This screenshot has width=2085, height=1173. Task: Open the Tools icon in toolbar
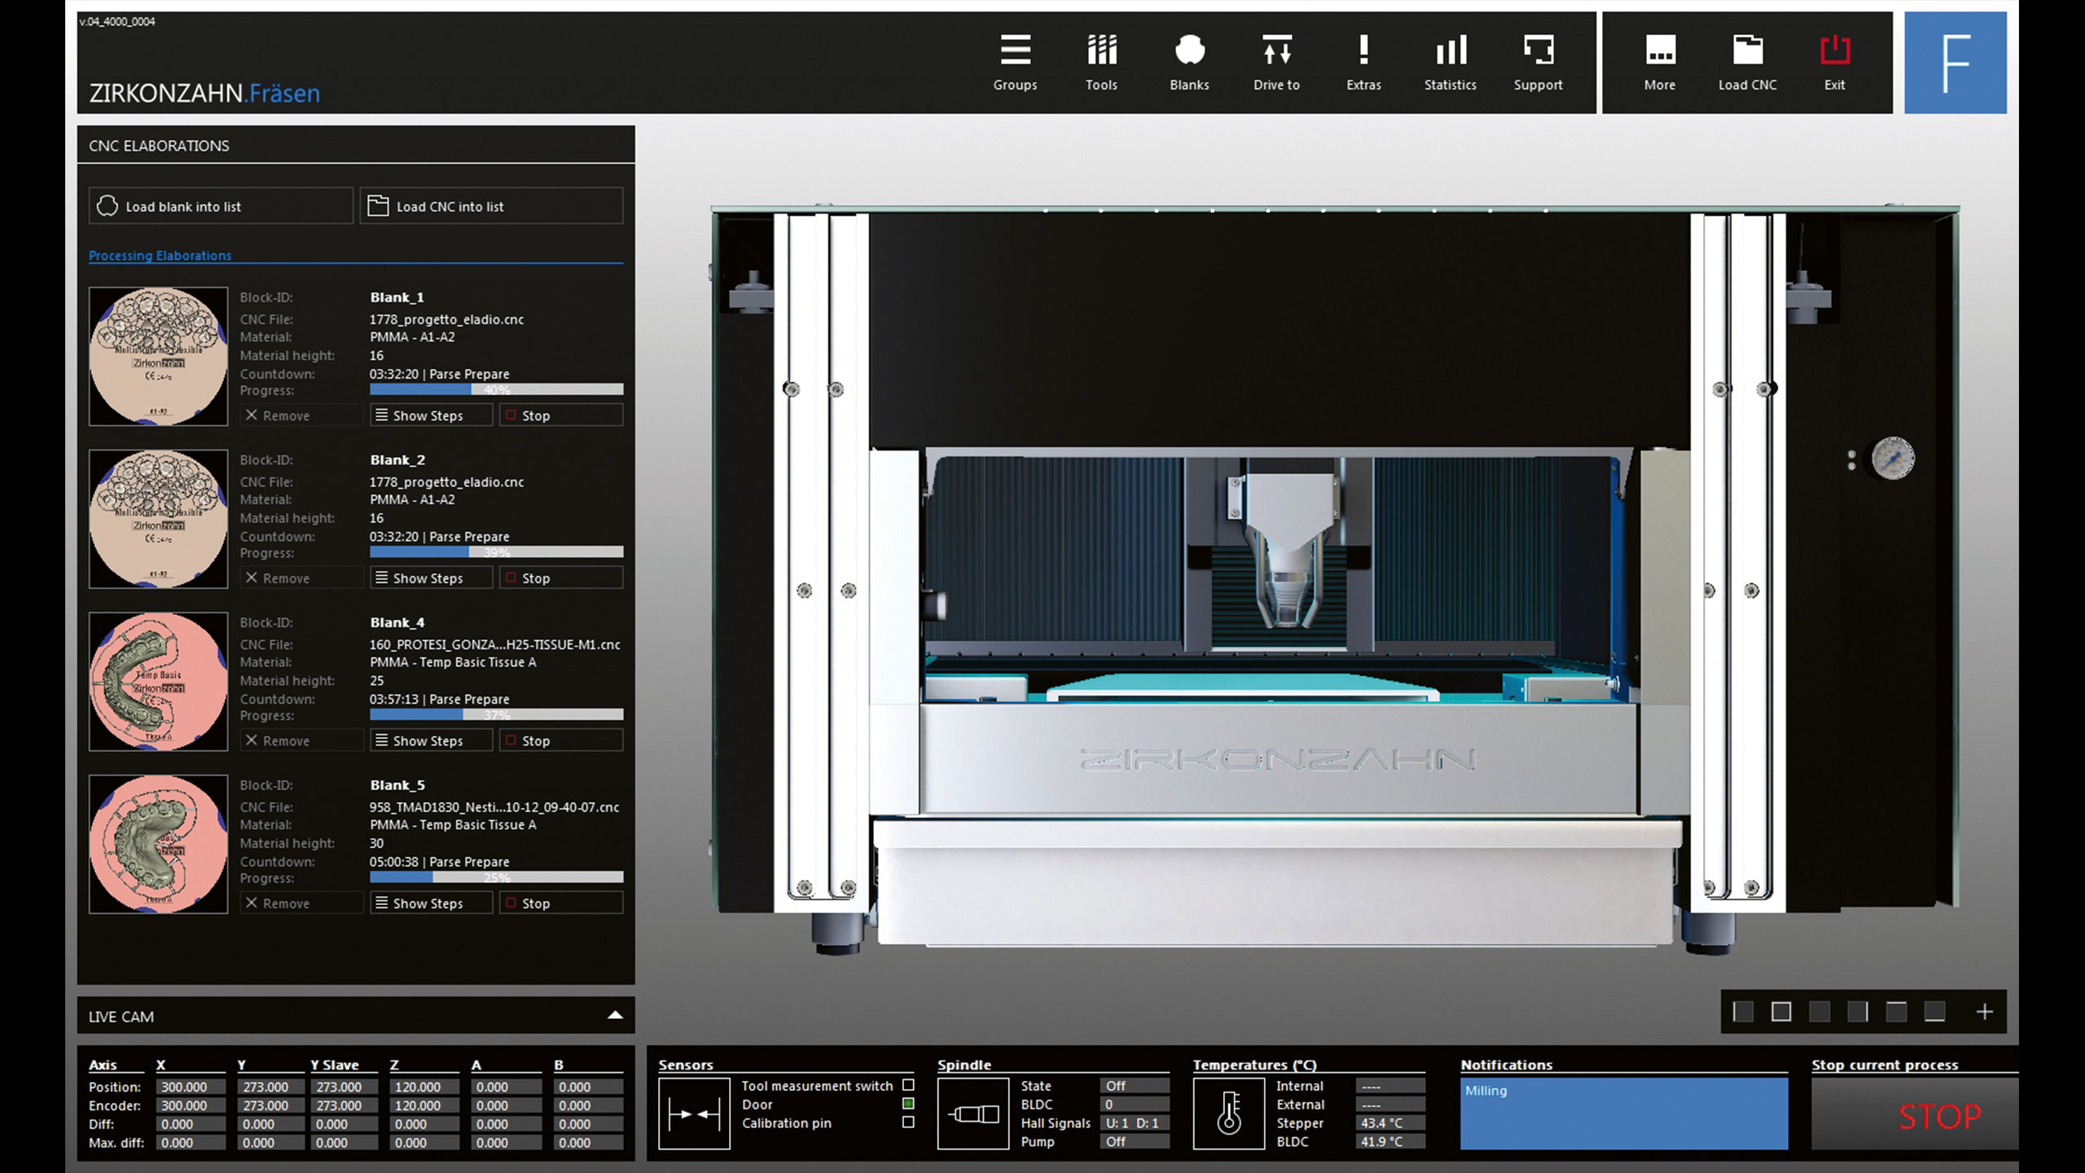(x=1101, y=51)
